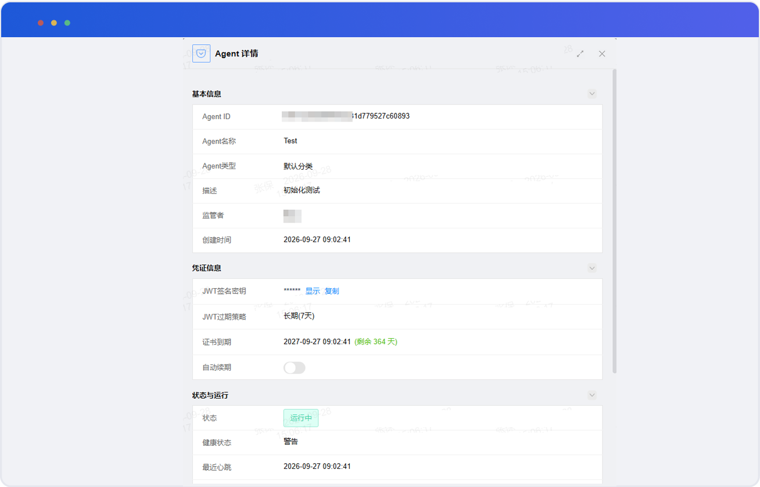
Task: Click the 剩余 364 天 text
Action: tap(376, 342)
